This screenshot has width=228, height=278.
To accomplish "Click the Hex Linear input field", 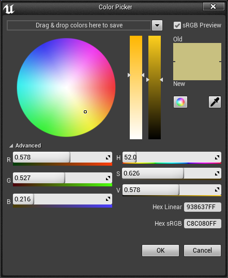I will [x=203, y=207].
